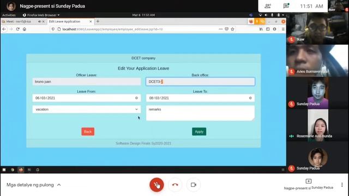Image resolution: width=349 pixels, height=196 pixels.
Task: Toggle the Firefox sidebar icon
Action: tap(268, 29)
